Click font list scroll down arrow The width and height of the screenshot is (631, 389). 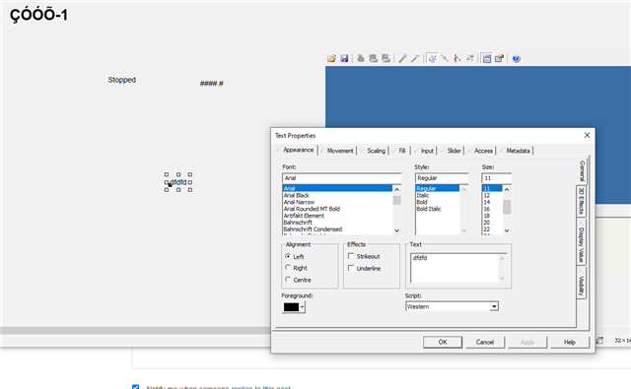[x=396, y=230]
